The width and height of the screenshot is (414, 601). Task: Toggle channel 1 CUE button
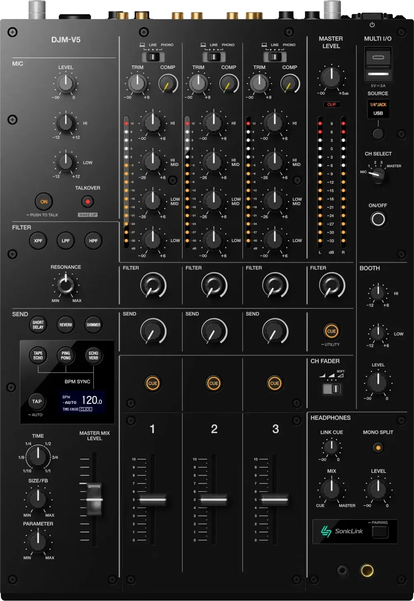[x=153, y=383]
